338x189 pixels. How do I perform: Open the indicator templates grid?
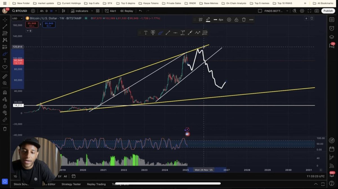coord(98,11)
